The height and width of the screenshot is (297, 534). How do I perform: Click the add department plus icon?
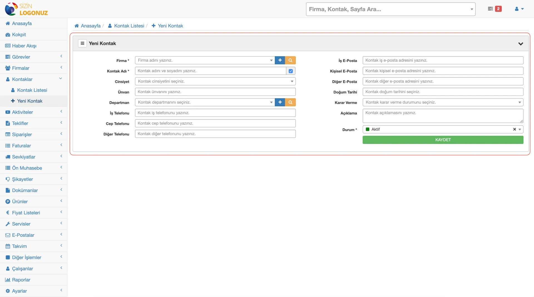(x=280, y=102)
